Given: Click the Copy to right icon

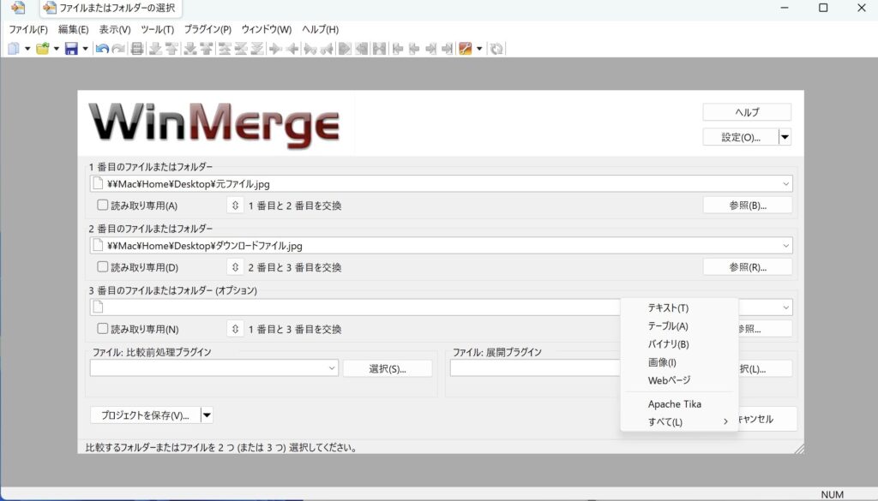Looking at the screenshot, I should coord(275,49).
